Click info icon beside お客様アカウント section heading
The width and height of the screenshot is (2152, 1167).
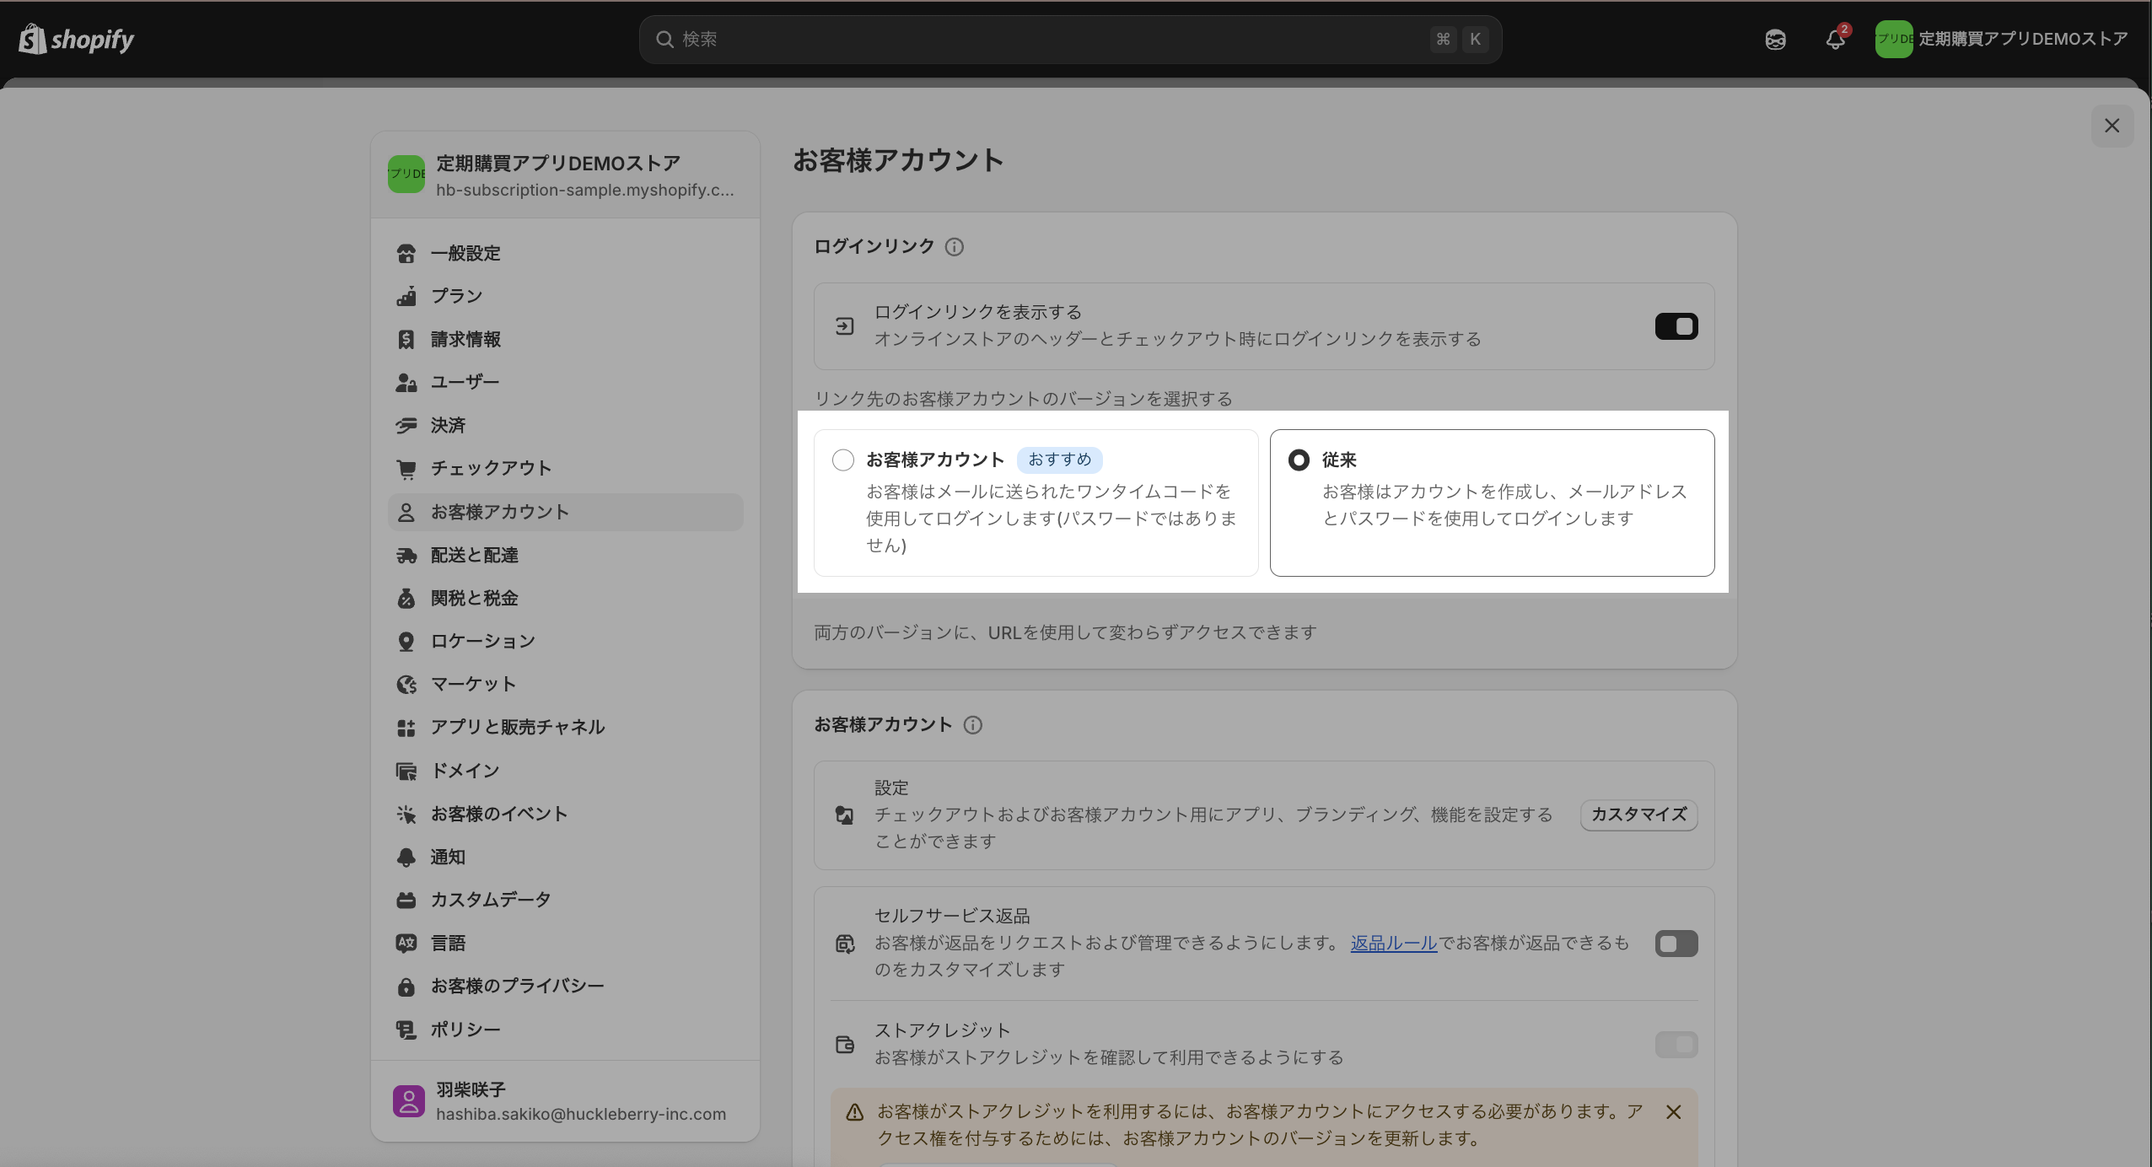pyautogui.click(x=972, y=725)
